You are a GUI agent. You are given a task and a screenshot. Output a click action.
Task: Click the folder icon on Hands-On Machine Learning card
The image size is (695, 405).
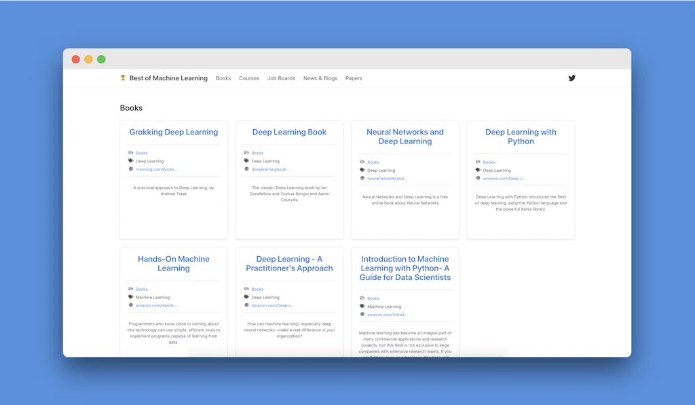point(132,289)
